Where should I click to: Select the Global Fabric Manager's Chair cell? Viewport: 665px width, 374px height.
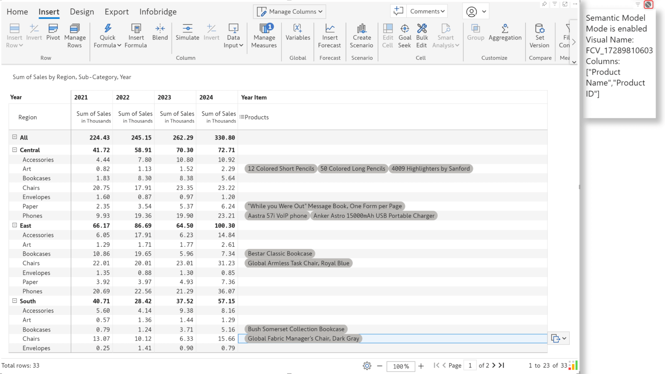[x=392, y=339]
